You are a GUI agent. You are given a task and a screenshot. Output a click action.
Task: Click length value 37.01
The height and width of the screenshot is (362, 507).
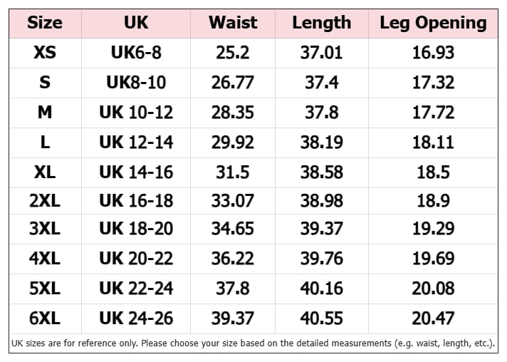(322, 53)
